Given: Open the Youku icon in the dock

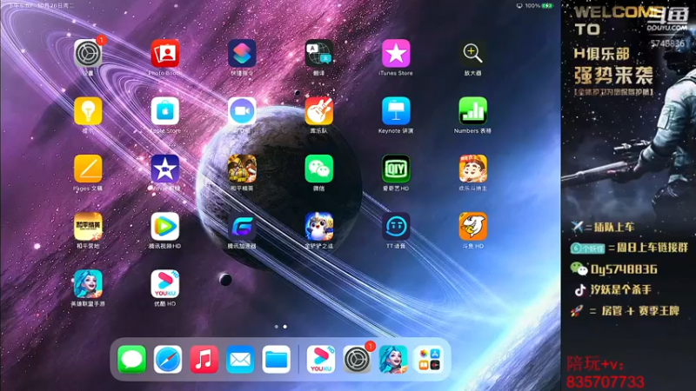Looking at the screenshot, I should pyautogui.click(x=321, y=360).
